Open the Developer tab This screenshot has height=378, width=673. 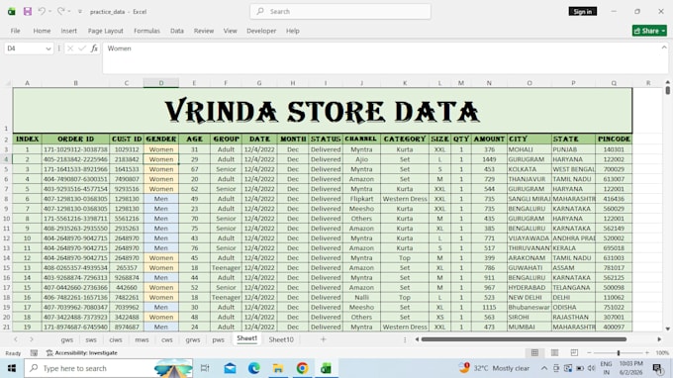click(x=261, y=31)
